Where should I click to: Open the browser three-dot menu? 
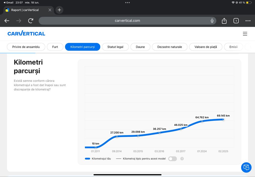248,21
